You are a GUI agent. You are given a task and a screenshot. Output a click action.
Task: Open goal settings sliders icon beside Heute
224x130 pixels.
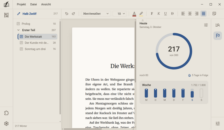pyautogui.click(x=206, y=25)
